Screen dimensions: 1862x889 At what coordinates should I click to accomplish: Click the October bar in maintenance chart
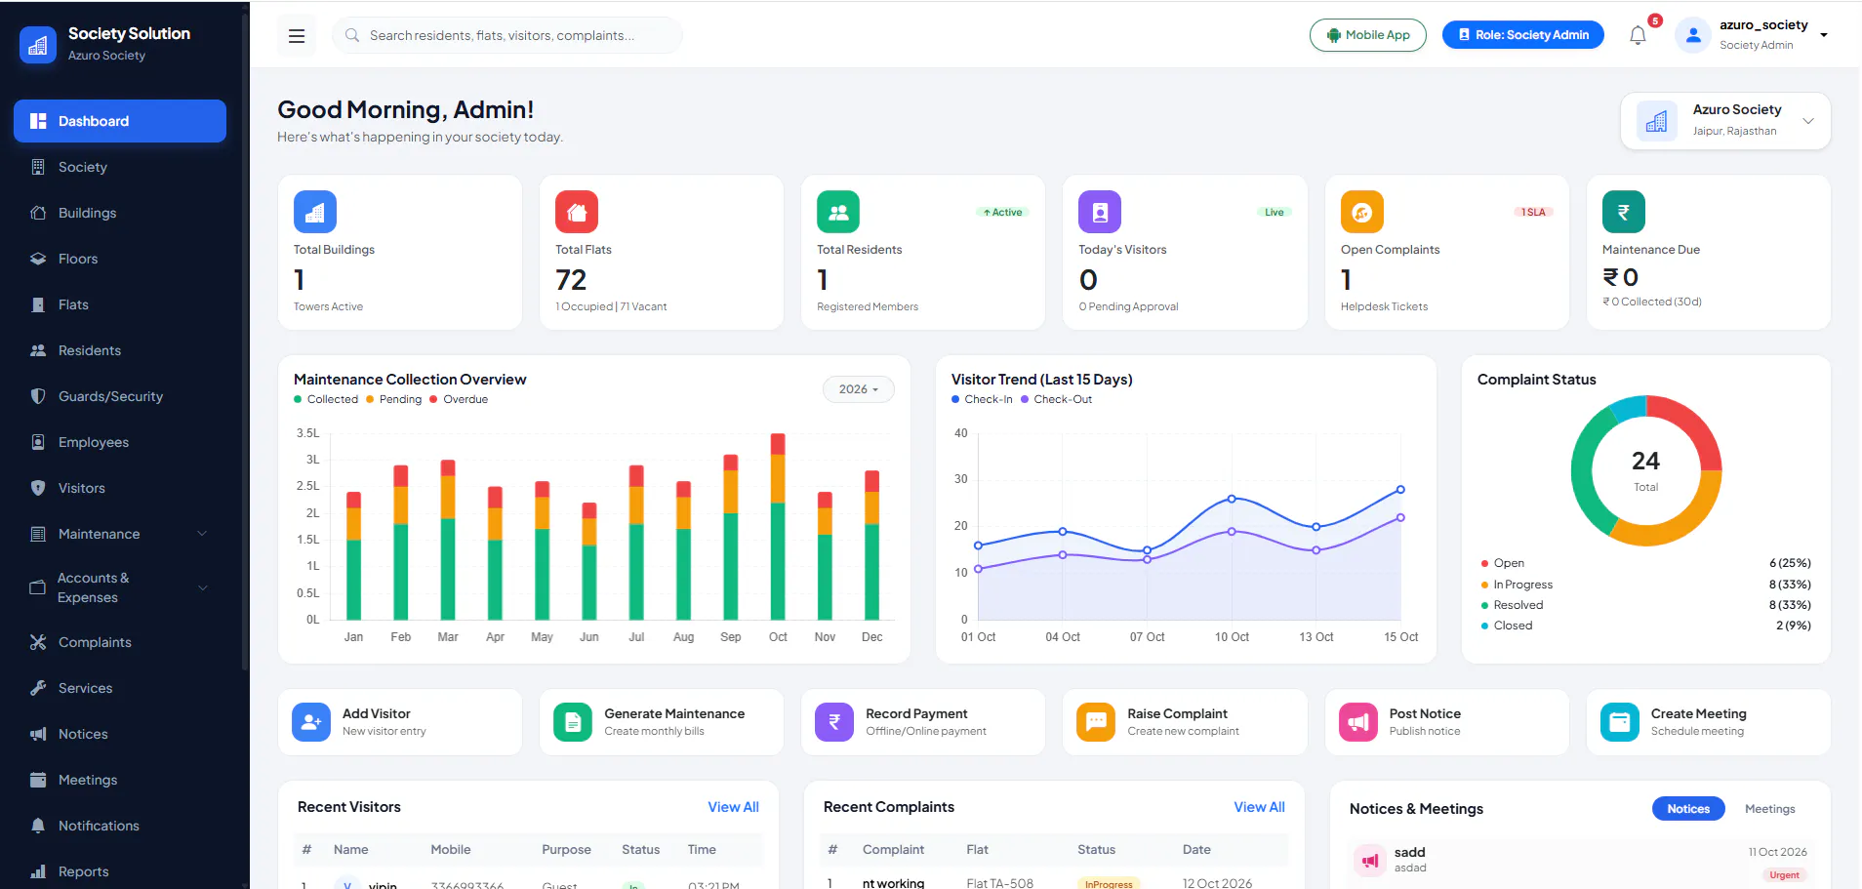coord(778,527)
